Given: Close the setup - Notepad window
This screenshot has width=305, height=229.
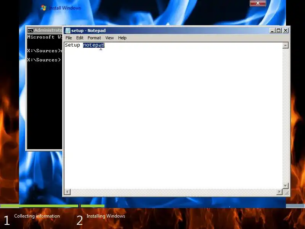Looking at the screenshot, I should pos(285,31).
